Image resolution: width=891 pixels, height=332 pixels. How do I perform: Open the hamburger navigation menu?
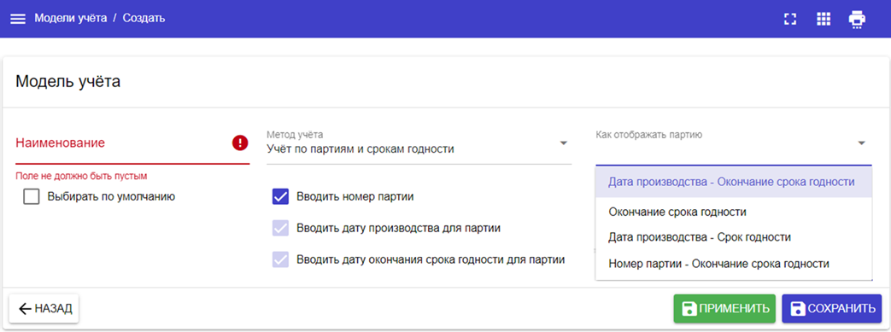coord(18,19)
